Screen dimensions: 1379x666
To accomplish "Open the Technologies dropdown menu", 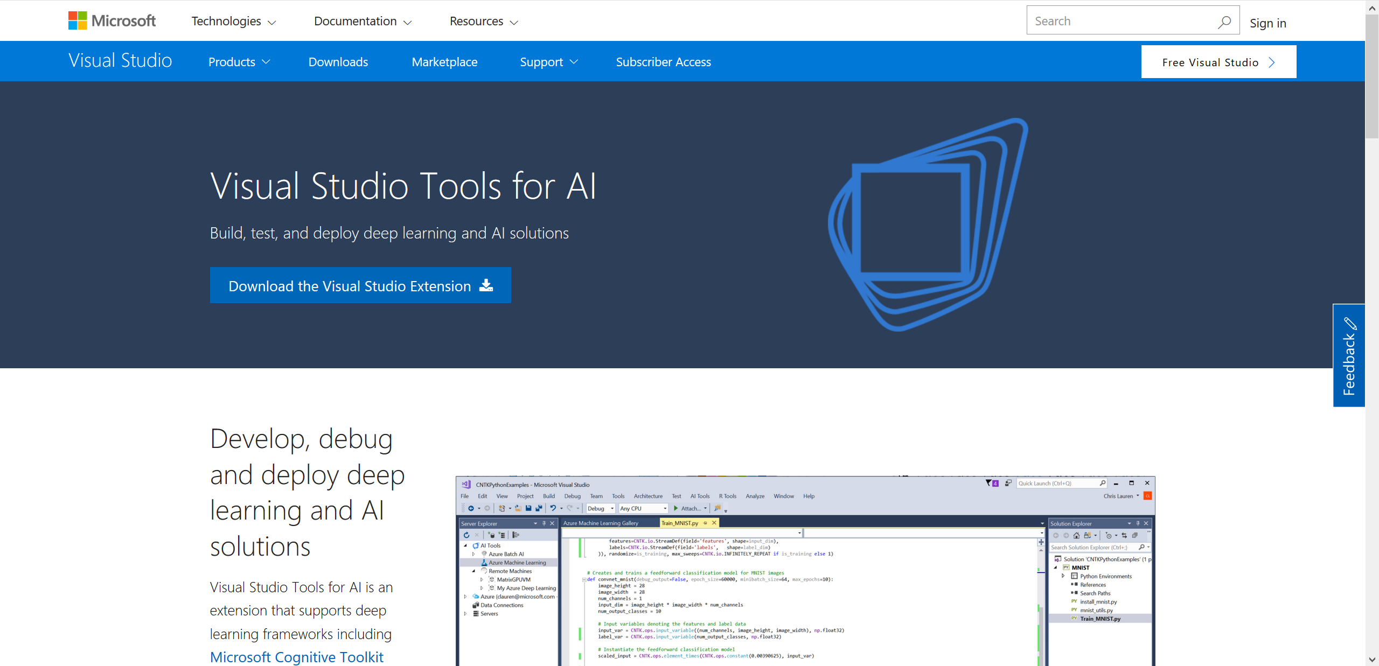I will 234,21.
